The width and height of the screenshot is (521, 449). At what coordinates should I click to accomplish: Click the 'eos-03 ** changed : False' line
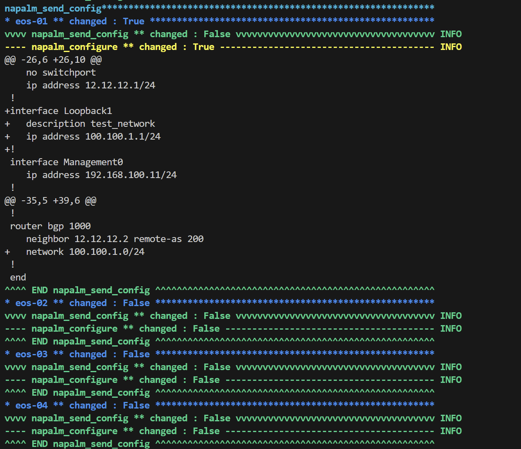220,354
